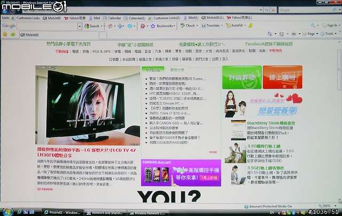Screen dimensions: 342x216
Task: Click the browser refresh icon
Action: pyautogui.click(x=267, y=10)
